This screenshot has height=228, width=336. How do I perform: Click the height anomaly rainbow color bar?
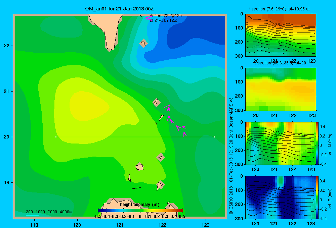click(x=140, y=211)
